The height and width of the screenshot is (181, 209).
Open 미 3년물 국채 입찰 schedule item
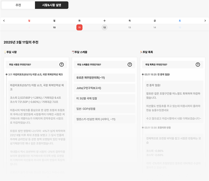coord(104,98)
